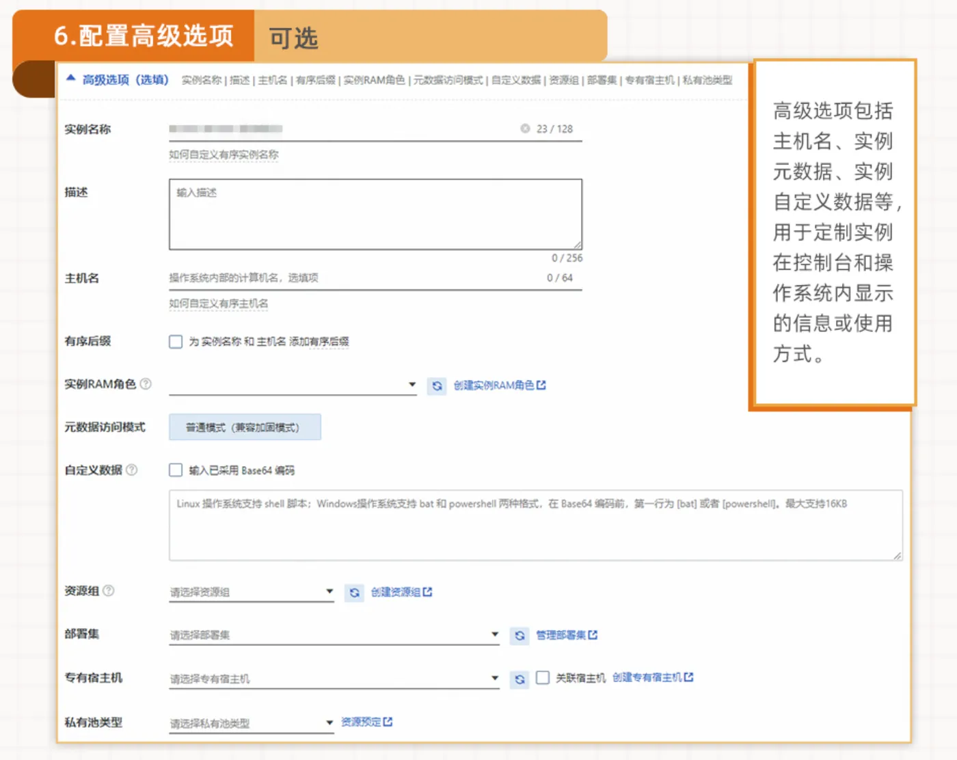Clear the instance name input with the X icon
This screenshot has height=760, width=957.
pyautogui.click(x=525, y=128)
